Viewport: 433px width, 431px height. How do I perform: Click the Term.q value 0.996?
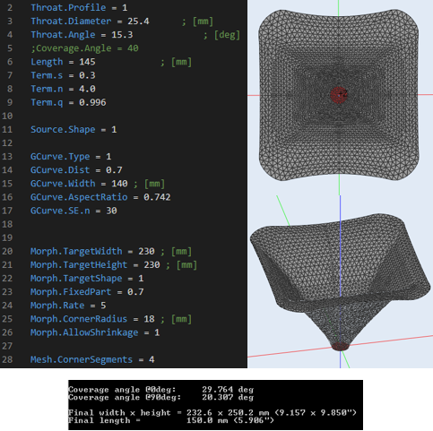[92, 102]
